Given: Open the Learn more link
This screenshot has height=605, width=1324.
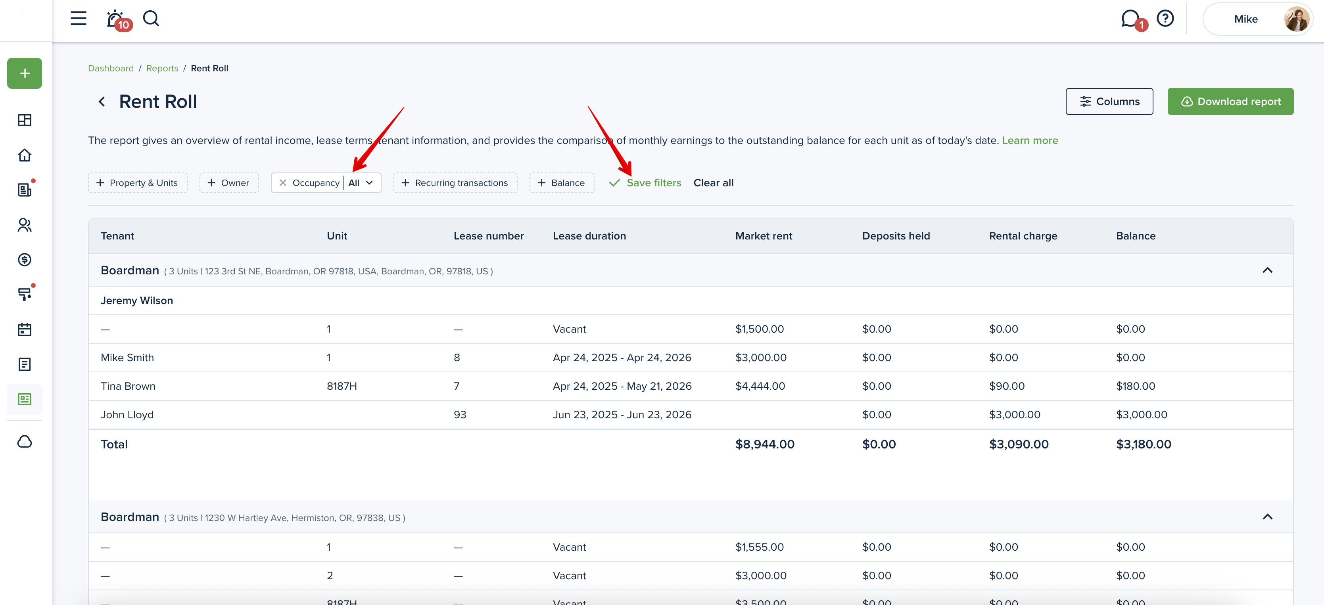Looking at the screenshot, I should (1030, 140).
